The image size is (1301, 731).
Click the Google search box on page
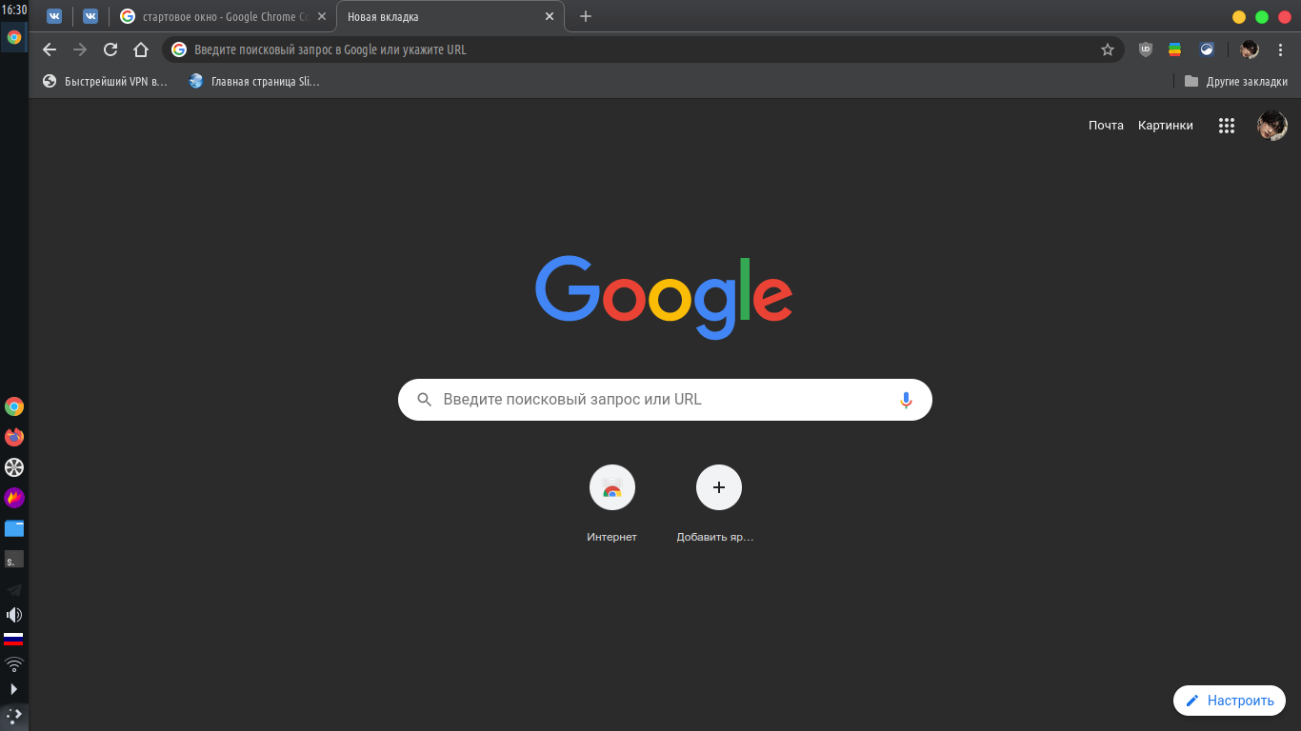[x=665, y=400]
